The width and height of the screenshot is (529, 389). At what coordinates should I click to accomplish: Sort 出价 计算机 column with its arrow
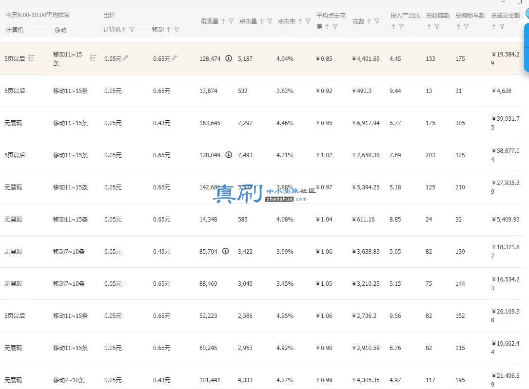(124, 30)
